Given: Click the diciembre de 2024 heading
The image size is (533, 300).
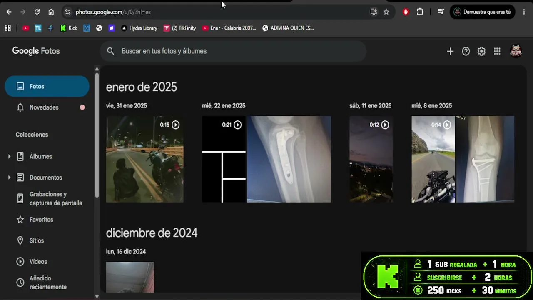Looking at the screenshot, I should (152, 233).
